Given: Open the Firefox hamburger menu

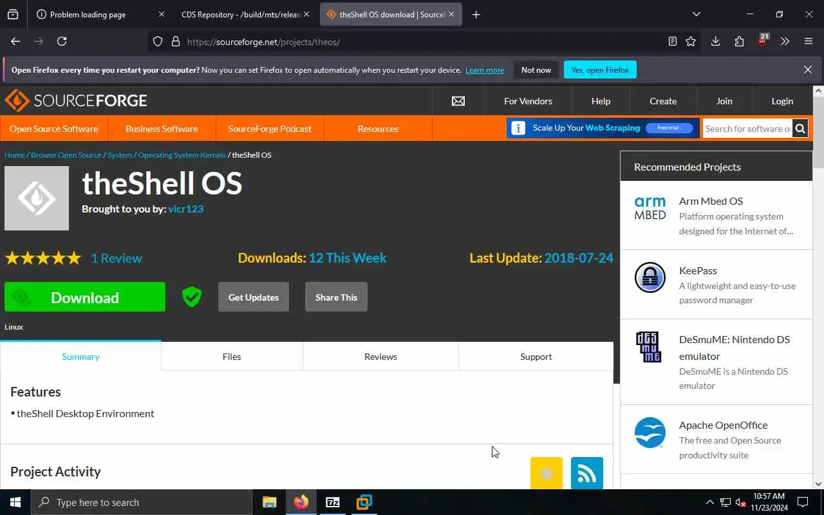Looking at the screenshot, I should pyautogui.click(x=809, y=41).
